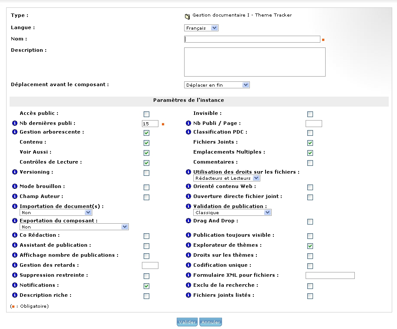Click info icon beside Publication toujours visible

pyautogui.click(x=188, y=235)
